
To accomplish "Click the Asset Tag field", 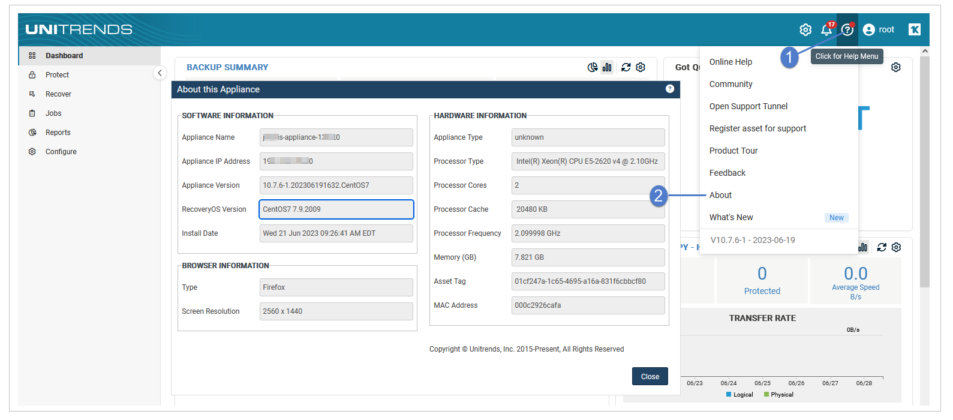I will pyautogui.click(x=588, y=281).
